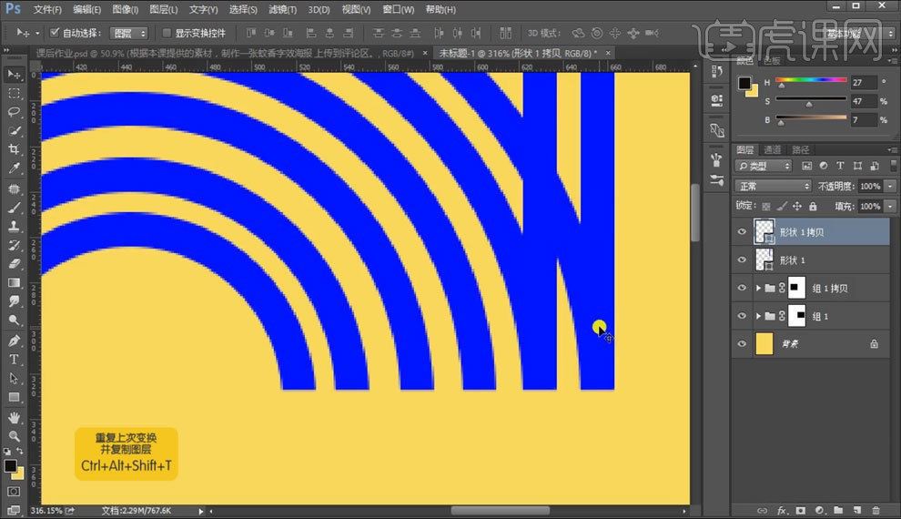Viewport: 901px width, 519px height.
Task: Open the 滤镜(T) menu
Action: 283,9
